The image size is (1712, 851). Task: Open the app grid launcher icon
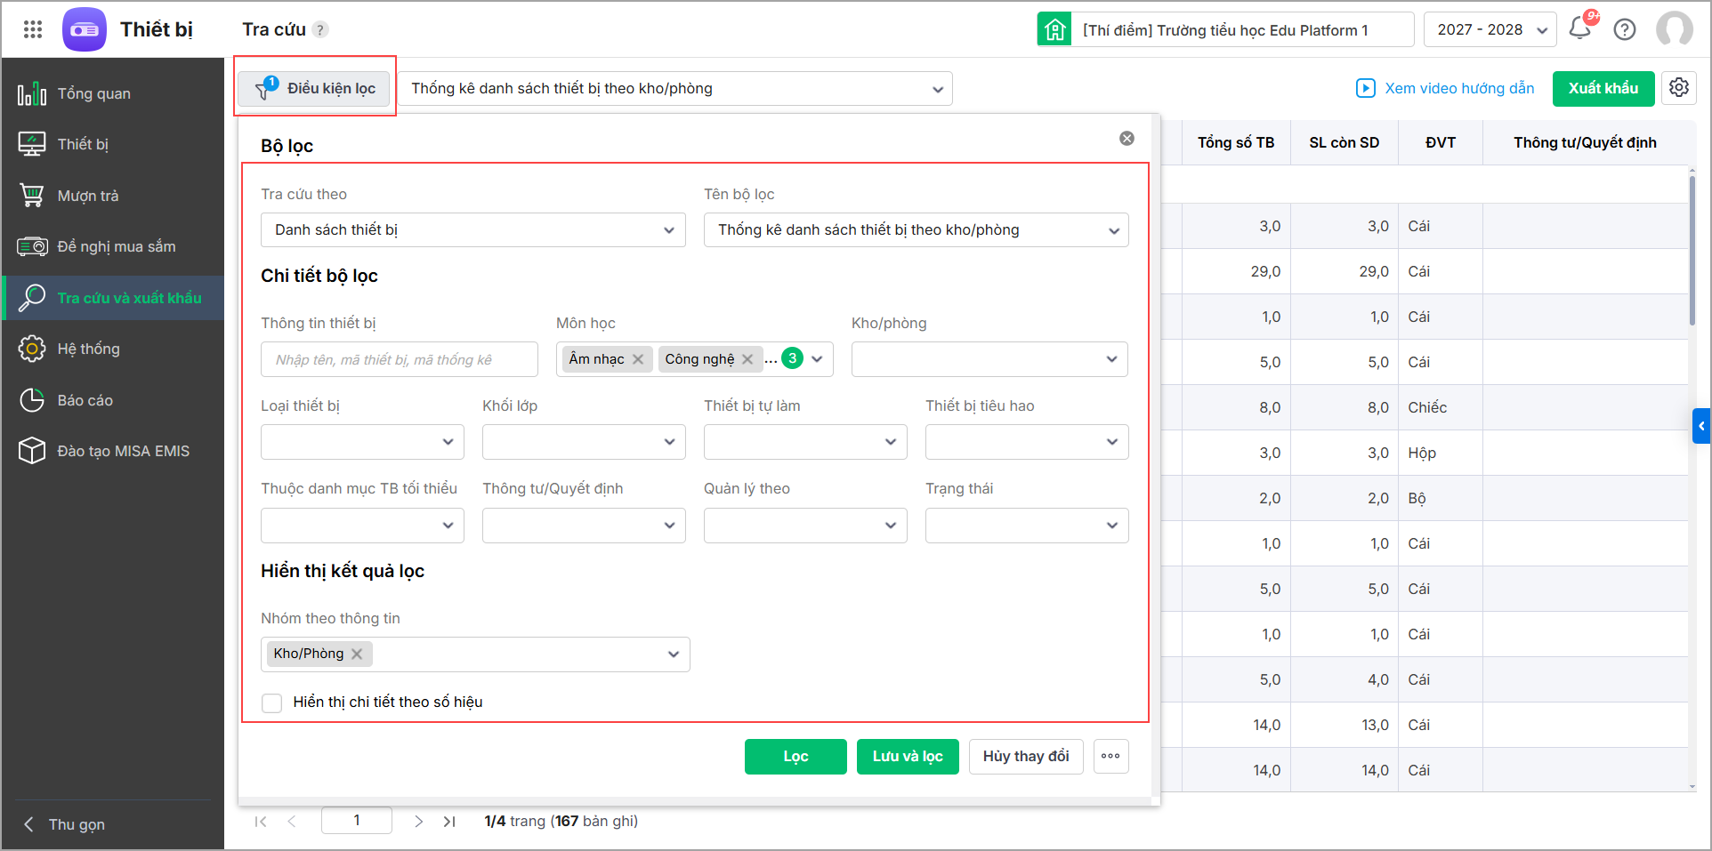33,29
